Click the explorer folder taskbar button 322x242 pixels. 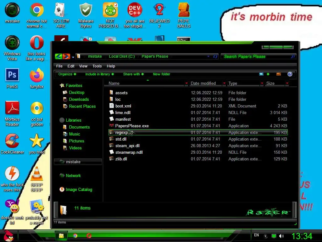click(61, 236)
